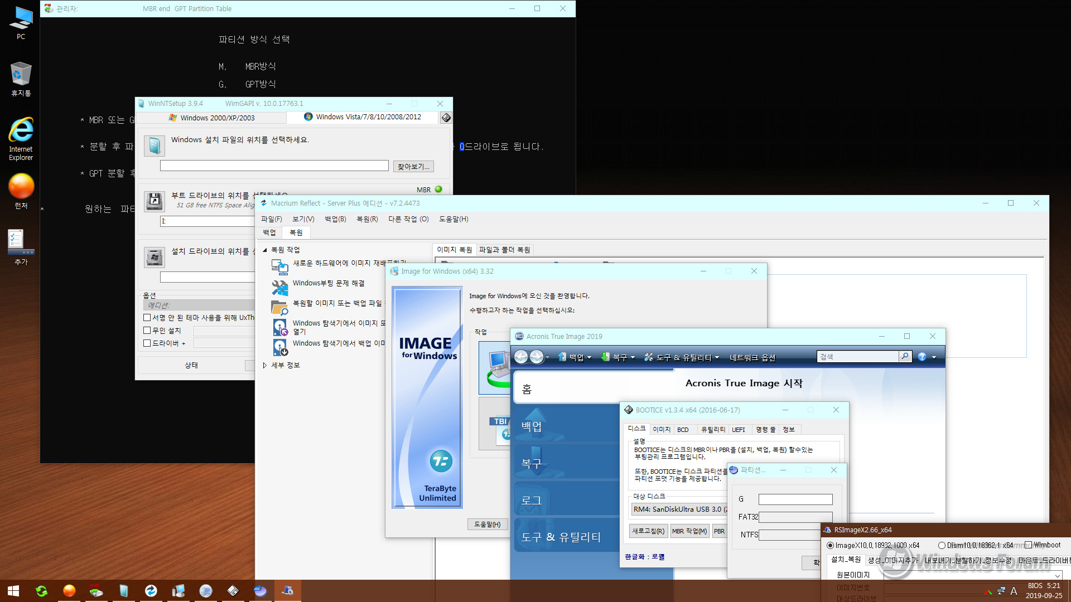Viewport: 1071px width, 602px height.
Task: Click the 네트워크 옵션 link in Acronis toolbar
Action: point(752,357)
